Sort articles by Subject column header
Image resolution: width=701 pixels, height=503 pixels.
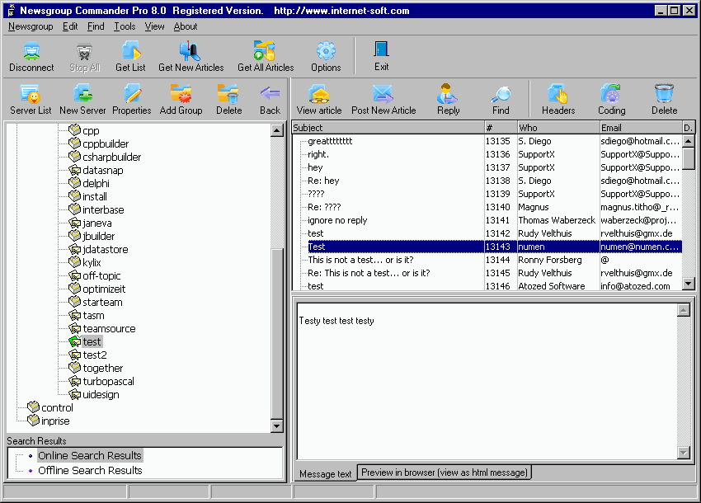(x=388, y=128)
